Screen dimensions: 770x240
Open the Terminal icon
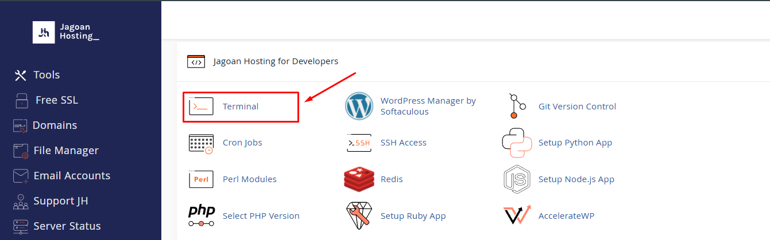coord(201,107)
